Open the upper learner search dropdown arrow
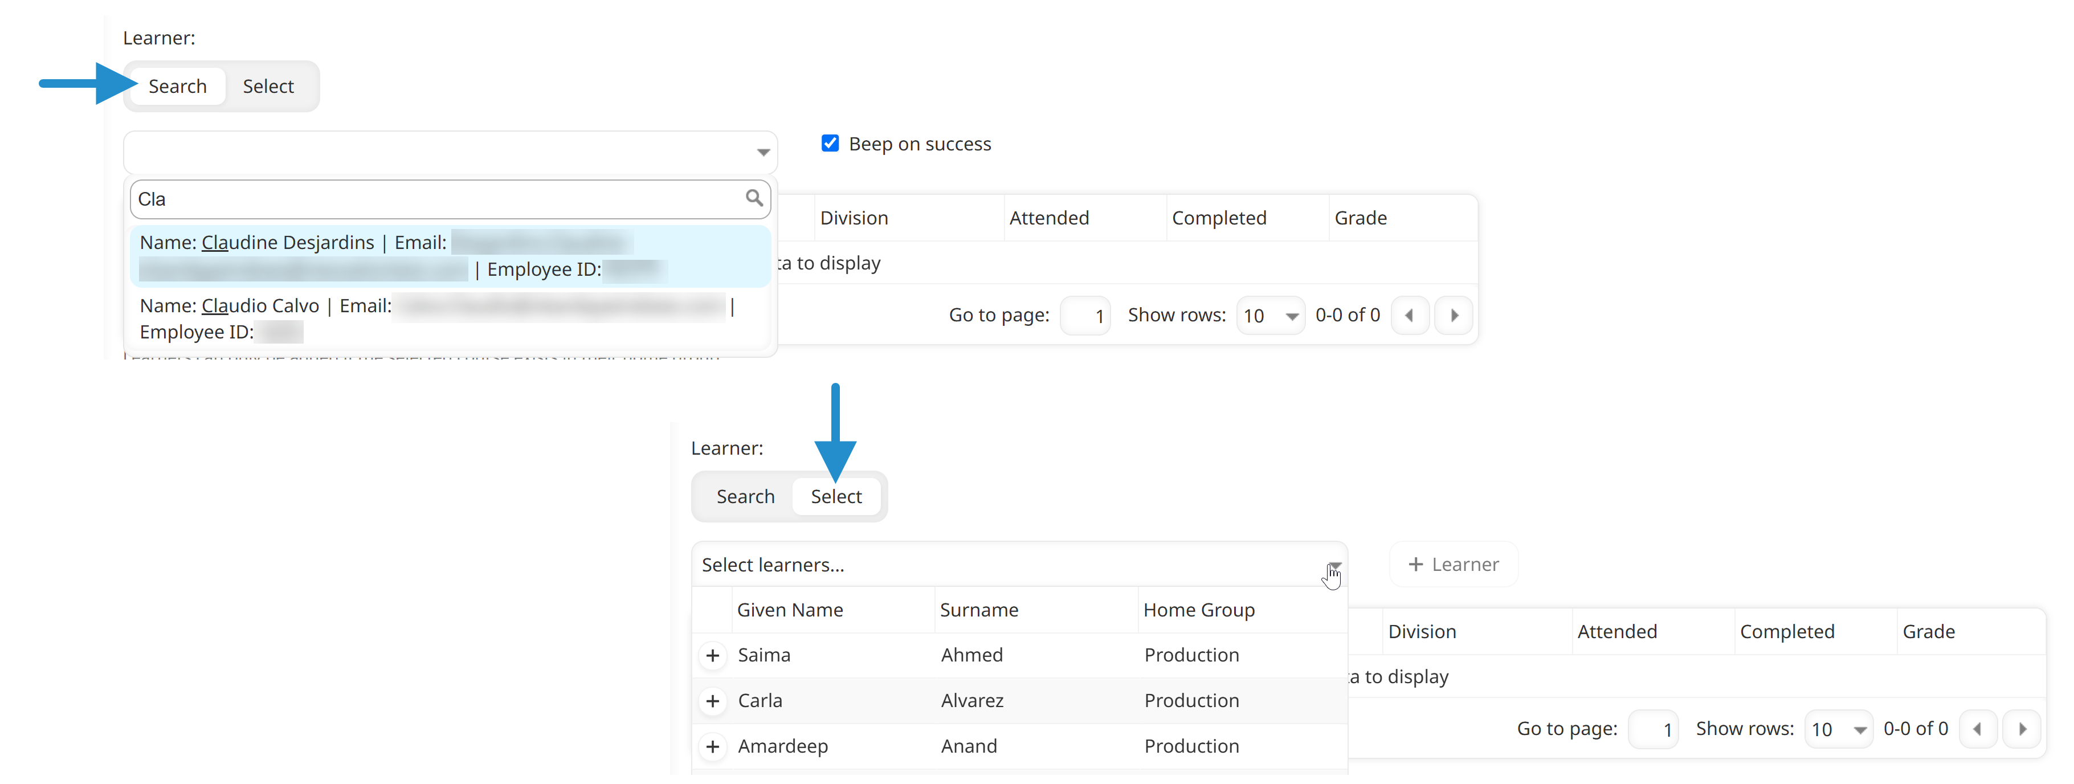The height and width of the screenshot is (784, 2074). [x=762, y=152]
